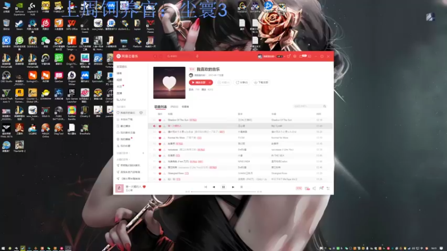Open settings gear icon in title bar

coord(295,56)
